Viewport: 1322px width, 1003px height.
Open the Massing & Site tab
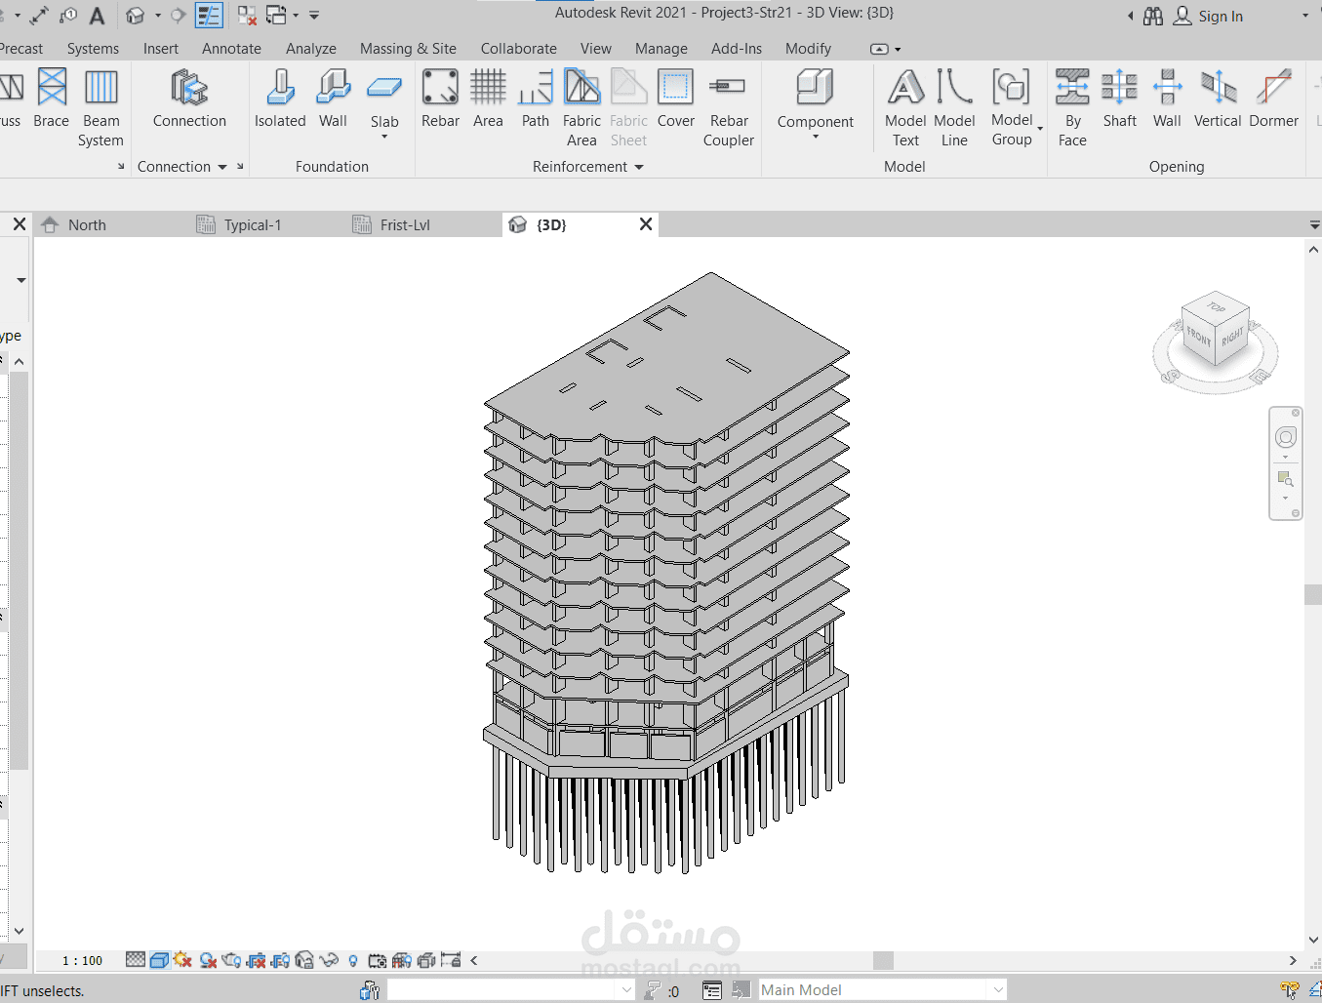[x=408, y=49]
